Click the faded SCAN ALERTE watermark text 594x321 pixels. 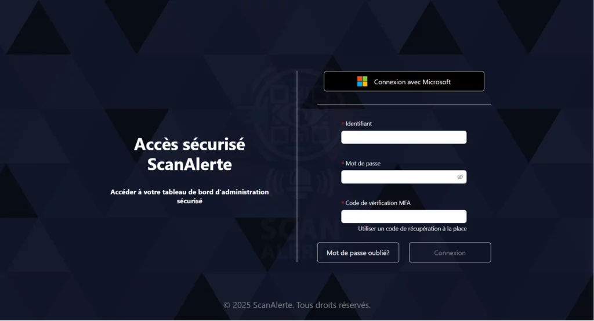[x=298, y=239]
